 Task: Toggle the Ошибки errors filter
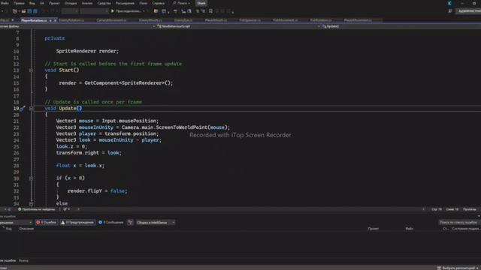(47, 222)
